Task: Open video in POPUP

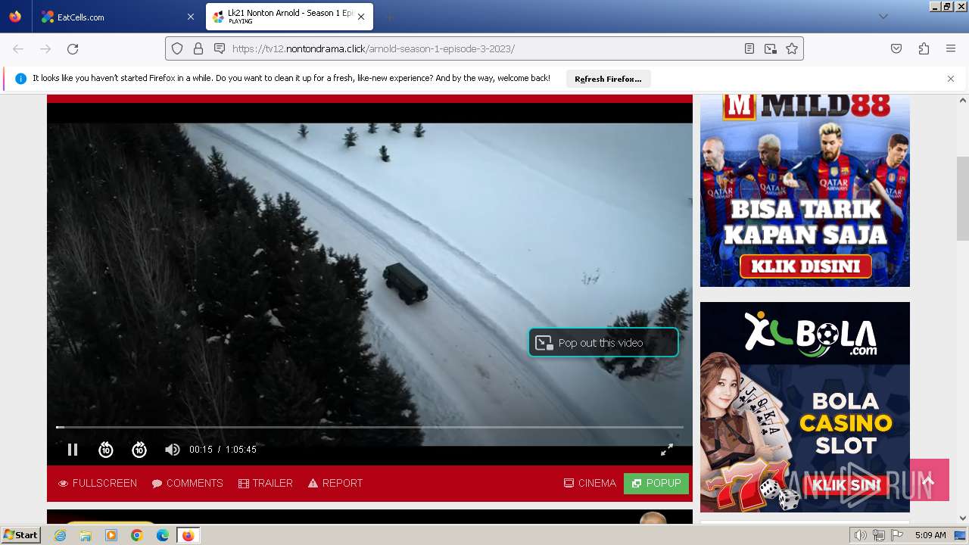Action: tap(656, 483)
